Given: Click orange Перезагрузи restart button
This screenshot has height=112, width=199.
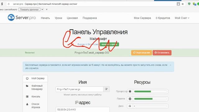Looking at the screenshot, I should [x=141, y=53].
